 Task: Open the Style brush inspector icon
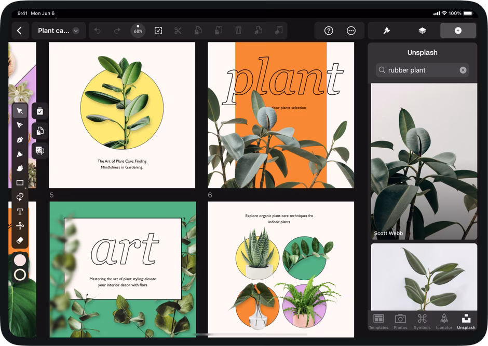[386, 31]
